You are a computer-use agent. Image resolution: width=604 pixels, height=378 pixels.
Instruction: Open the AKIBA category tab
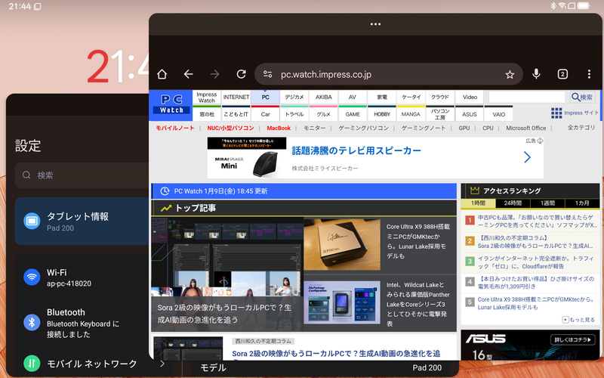coord(324,98)
